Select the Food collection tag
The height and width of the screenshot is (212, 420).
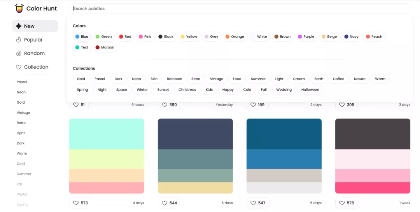[237, 79]
